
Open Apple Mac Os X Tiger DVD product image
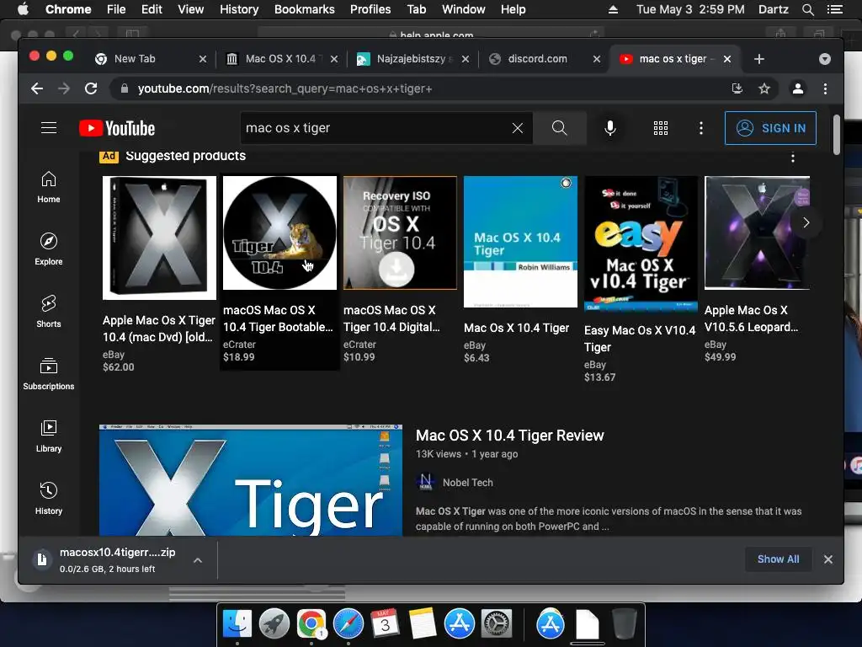tap(159, 238)
